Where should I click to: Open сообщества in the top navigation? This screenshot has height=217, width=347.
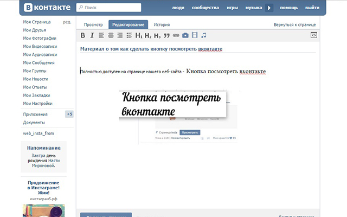tap(205, 8)
